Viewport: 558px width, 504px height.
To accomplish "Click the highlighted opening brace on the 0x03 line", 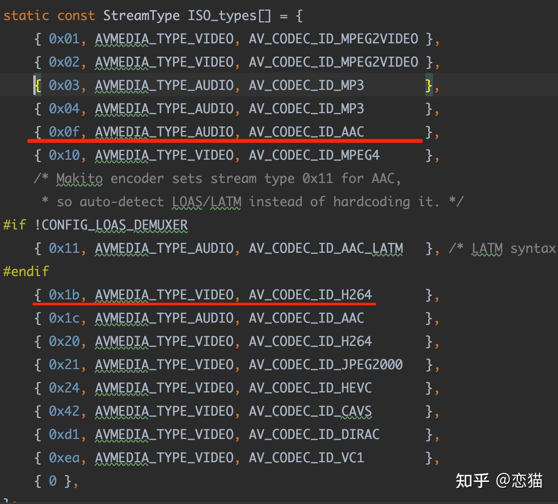I will pyautogui.click(x=38, y=85).
